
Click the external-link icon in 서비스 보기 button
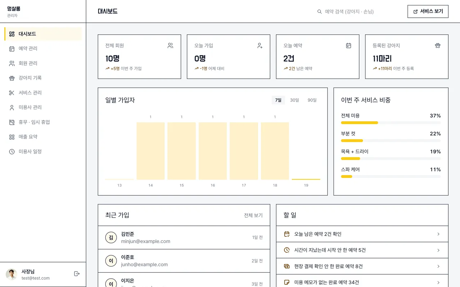[416, 11]
